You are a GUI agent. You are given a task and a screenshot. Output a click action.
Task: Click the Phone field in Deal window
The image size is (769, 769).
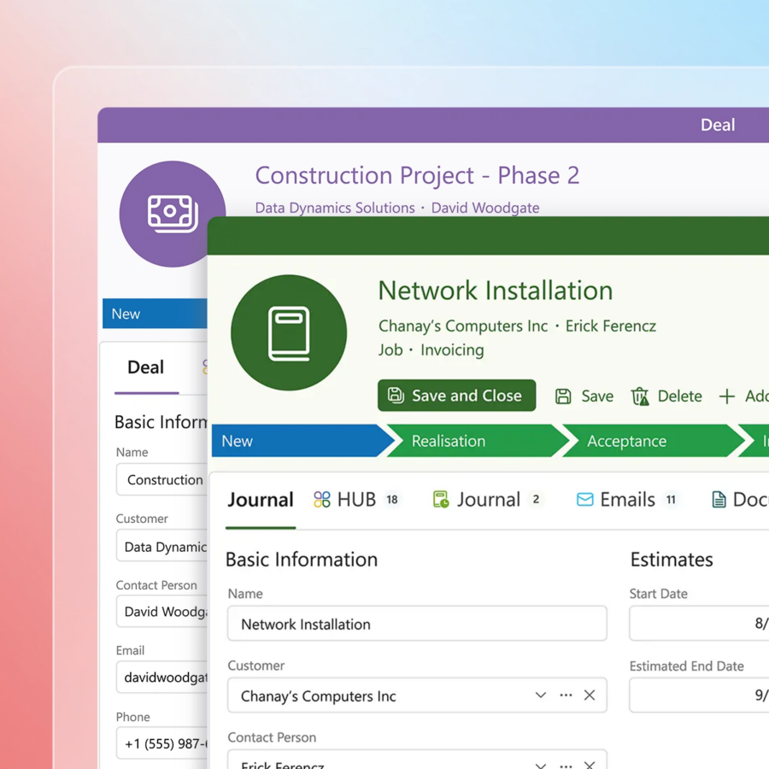pos(161,743)
